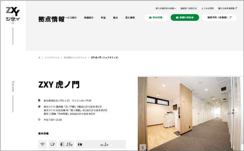The image size is (244, 151).
Task: Click the building address icon
Action: point(39,100)
